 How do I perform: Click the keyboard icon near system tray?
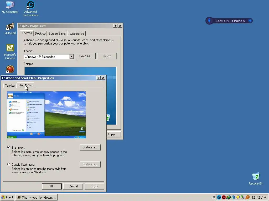click(x=213, y=197)
